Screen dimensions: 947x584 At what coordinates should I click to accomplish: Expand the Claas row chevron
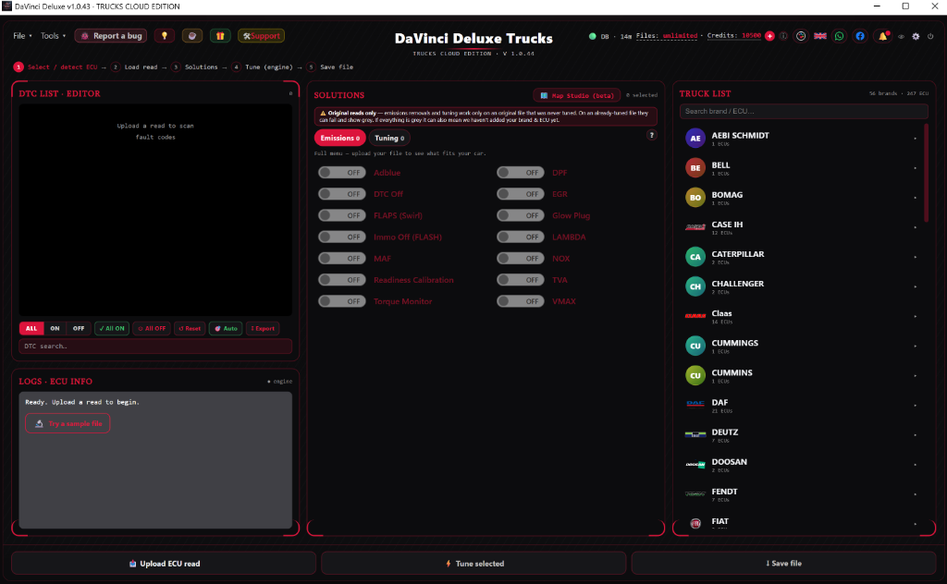click(x=915, y=317)
